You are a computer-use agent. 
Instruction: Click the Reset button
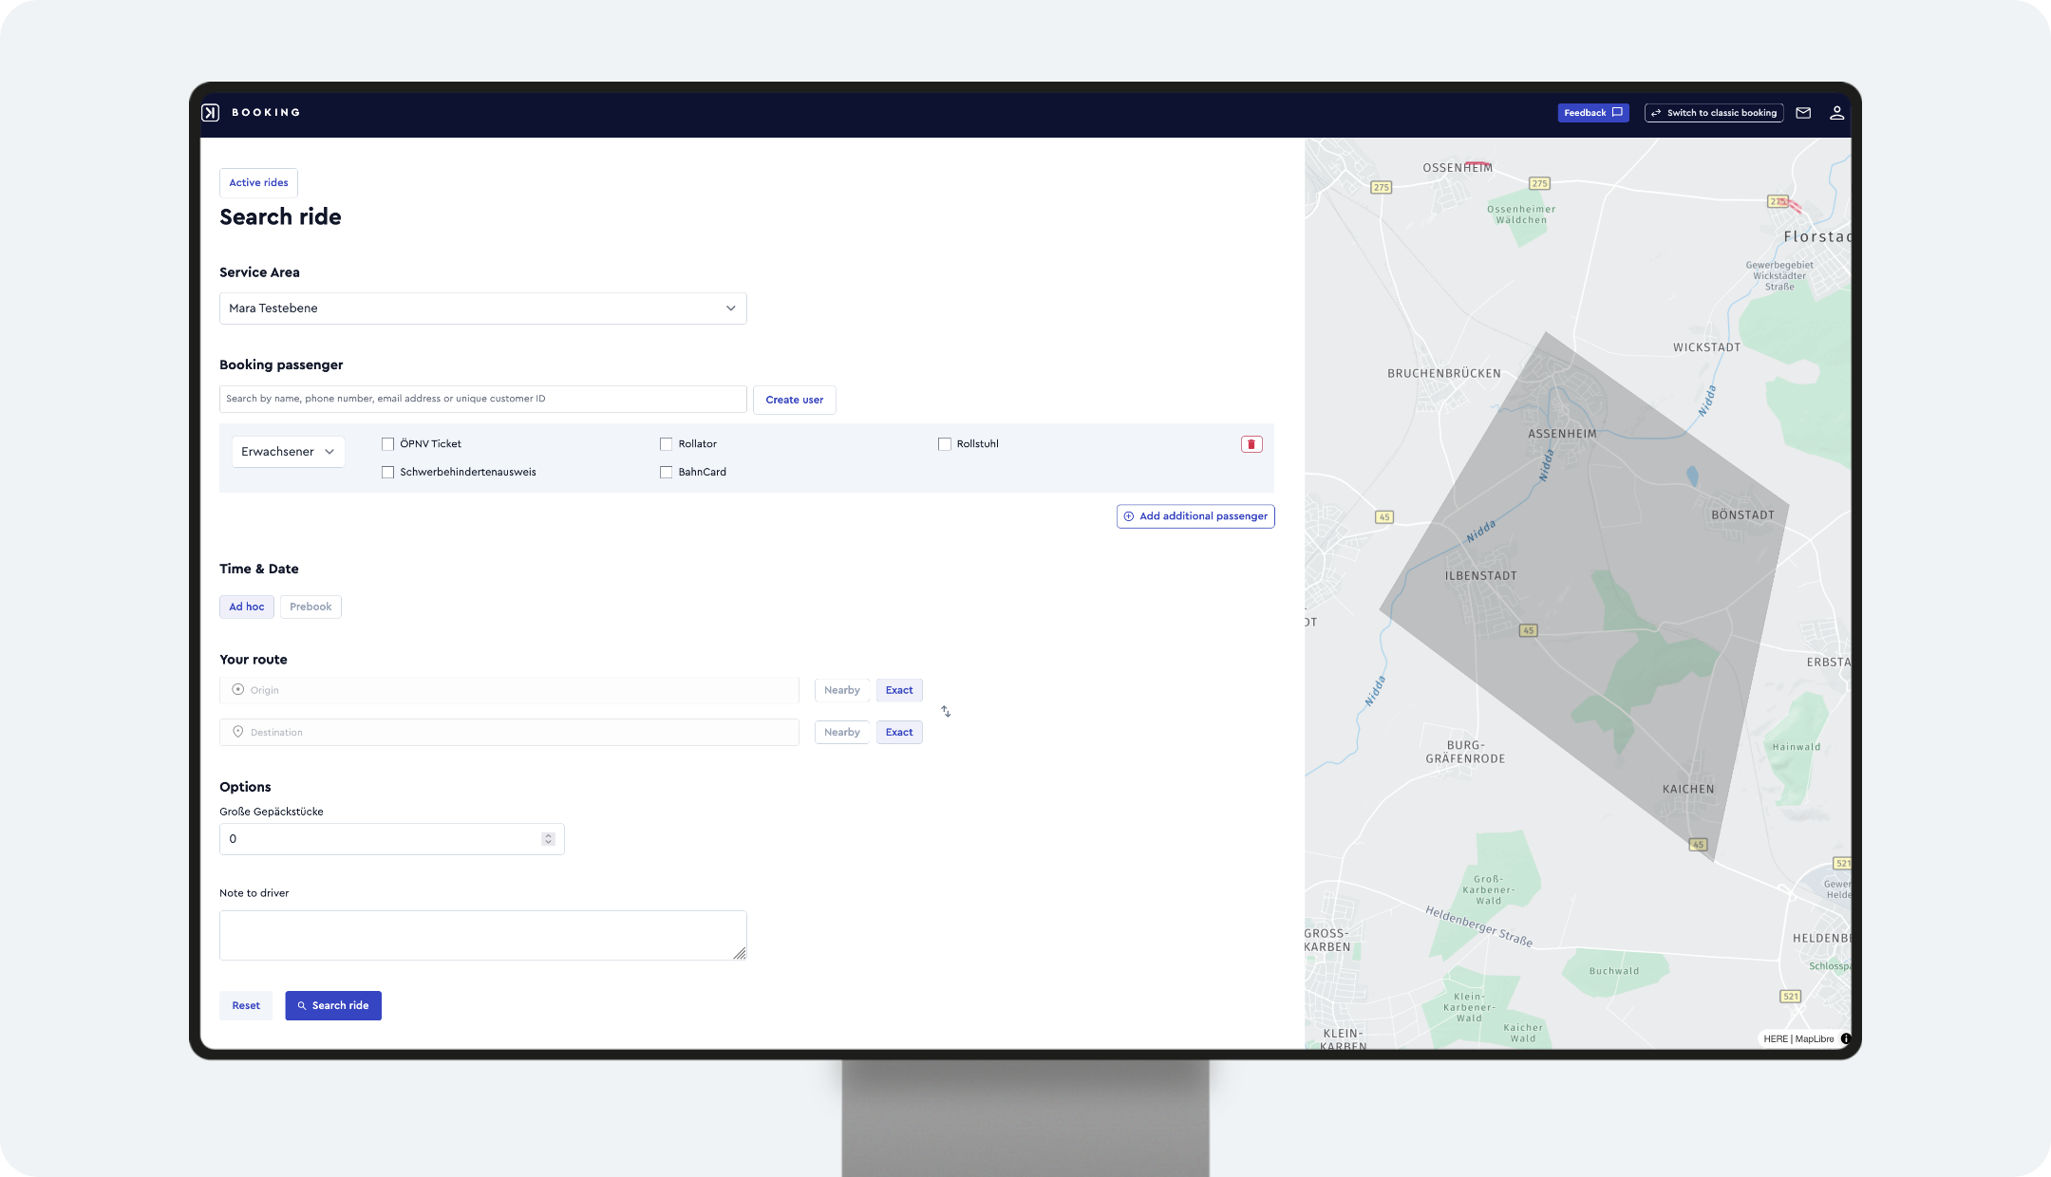coord(246,1006)
